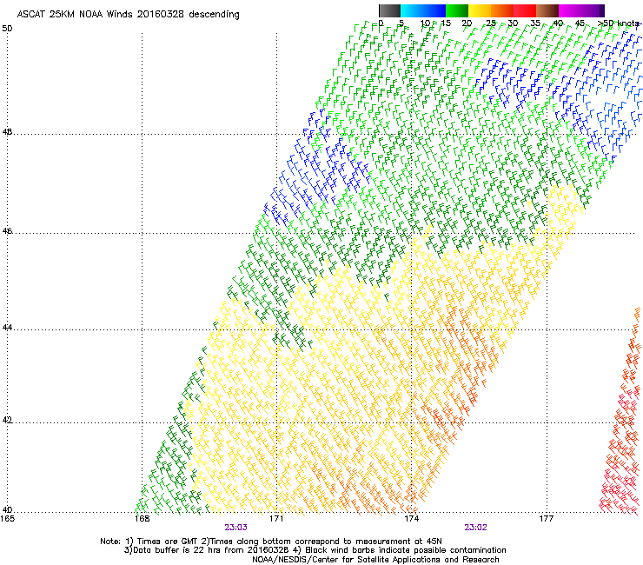This screenshot has width=643, height=565.
Task: Click the longitude label '177' on bottom axis
Action: point(546,519)
